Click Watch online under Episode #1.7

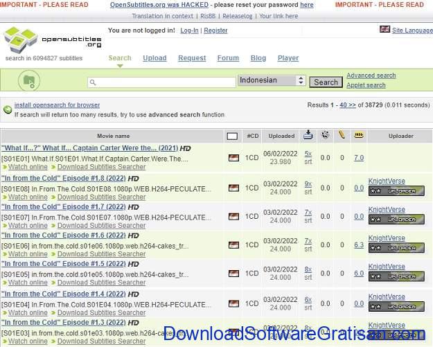[x=28, y=226]
